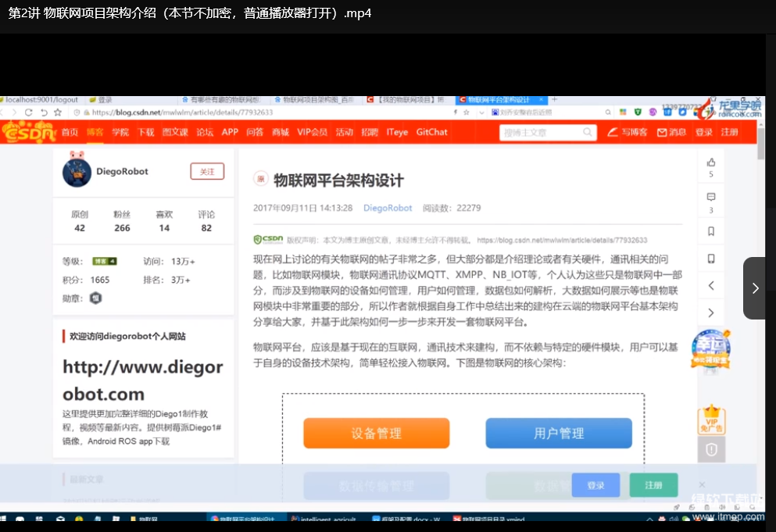Open the article comments icon
The image size is (776, 532).
click(710, 198)
